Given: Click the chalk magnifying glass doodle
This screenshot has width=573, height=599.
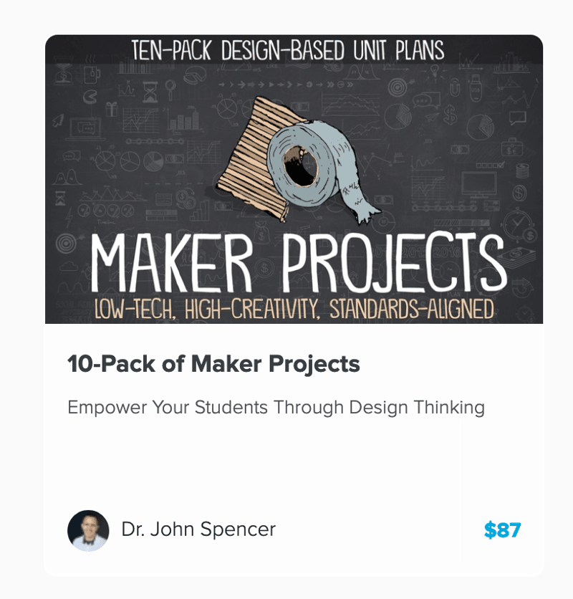Looking at the screenshot, I should (170, 90).
